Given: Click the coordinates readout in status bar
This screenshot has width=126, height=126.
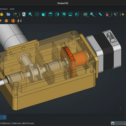Looking at the screenshot, I should coord(17,123).
